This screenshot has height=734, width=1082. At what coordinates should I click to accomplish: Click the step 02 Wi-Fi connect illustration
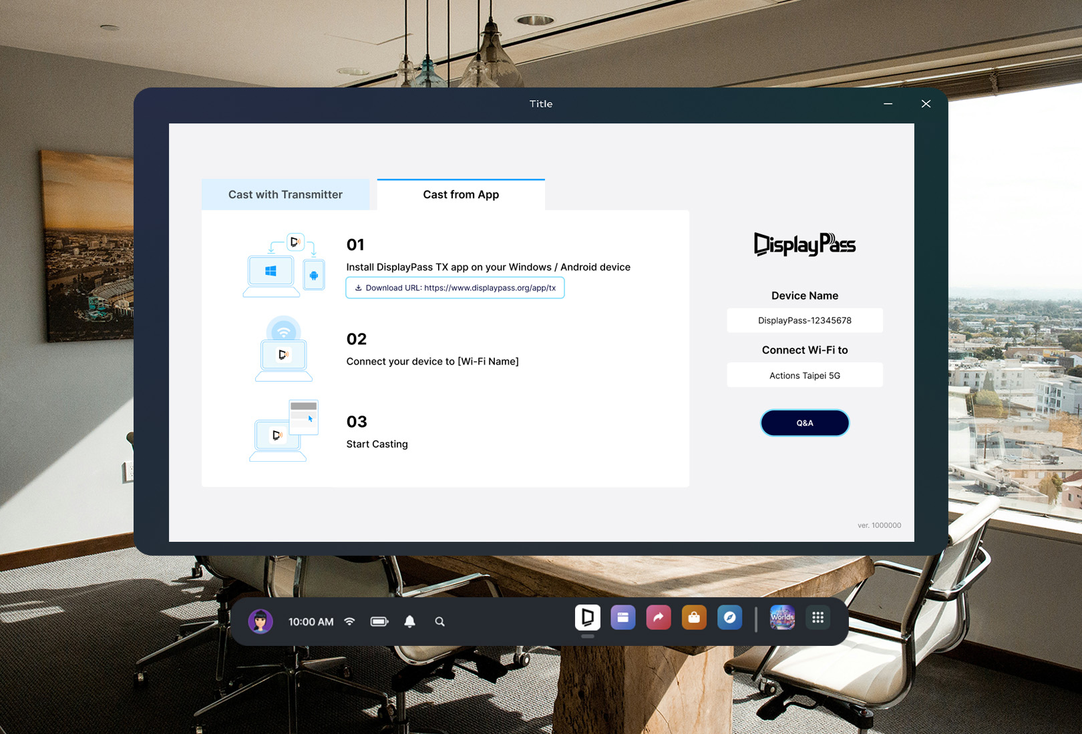click(x=284, y=349)
